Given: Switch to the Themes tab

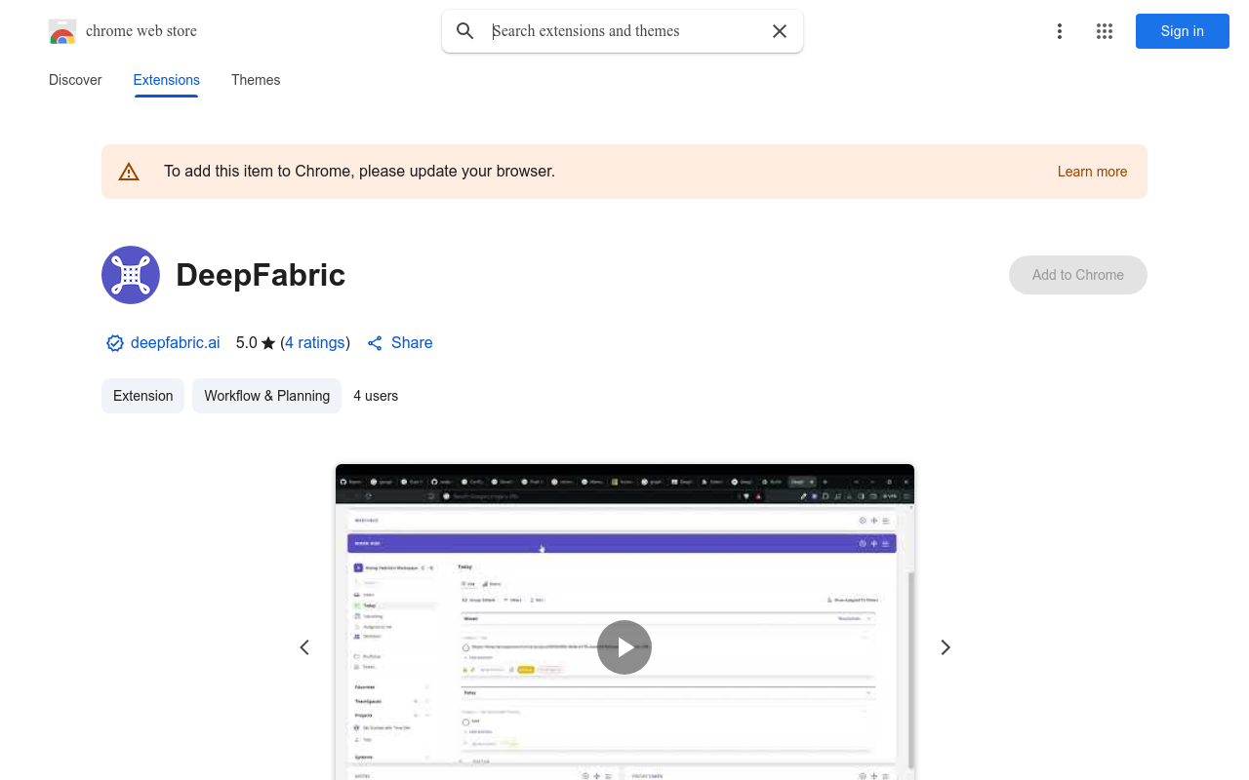Looking at the screenshot, I should coord(256,80).
